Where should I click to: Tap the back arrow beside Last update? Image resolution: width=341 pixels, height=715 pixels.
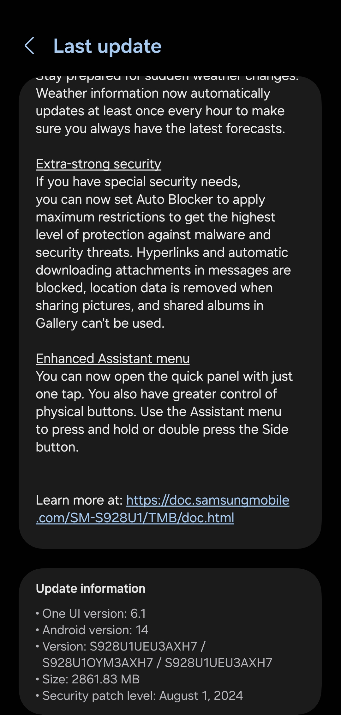29,46
